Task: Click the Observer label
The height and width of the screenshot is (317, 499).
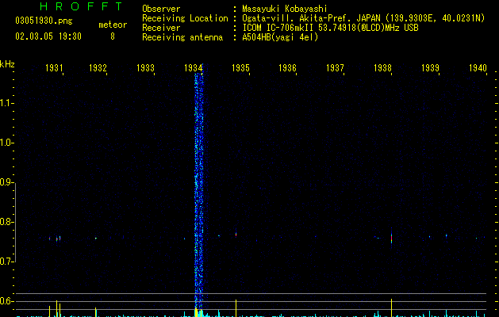Action: coord(161,9)
